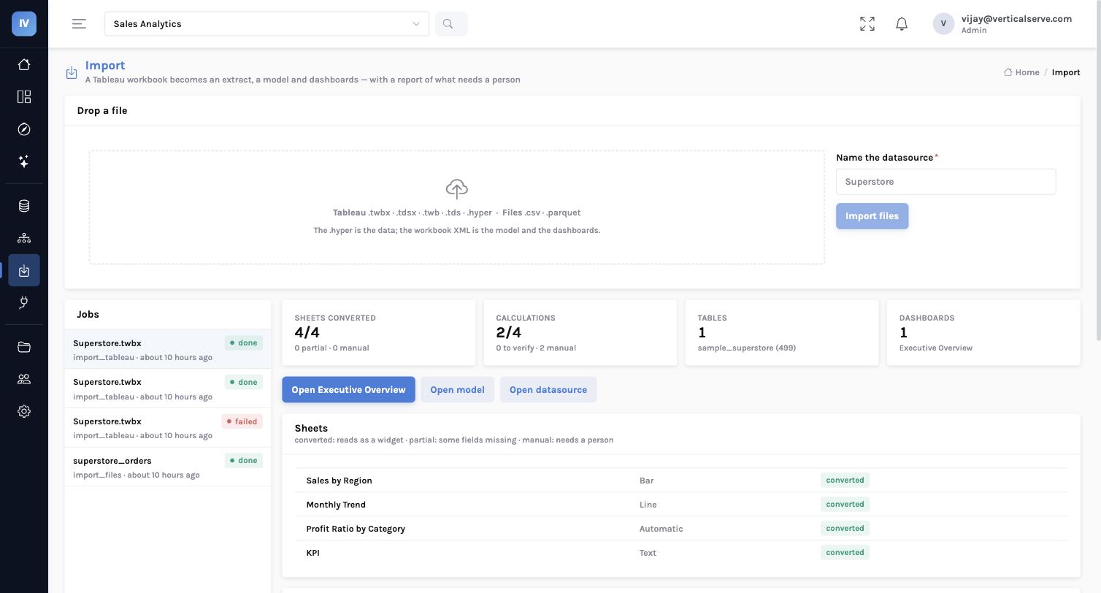Open the hierarchy model icon in sidebar
Image resolution: width=1101 pixels, height=593 pixels.
pyautogui.click(x=24, y=238)
